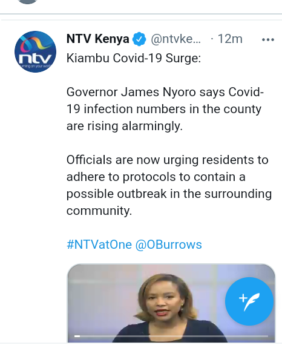Tap 'Officials are now urging residents to' line
The image size is (282, 345).
168,160
